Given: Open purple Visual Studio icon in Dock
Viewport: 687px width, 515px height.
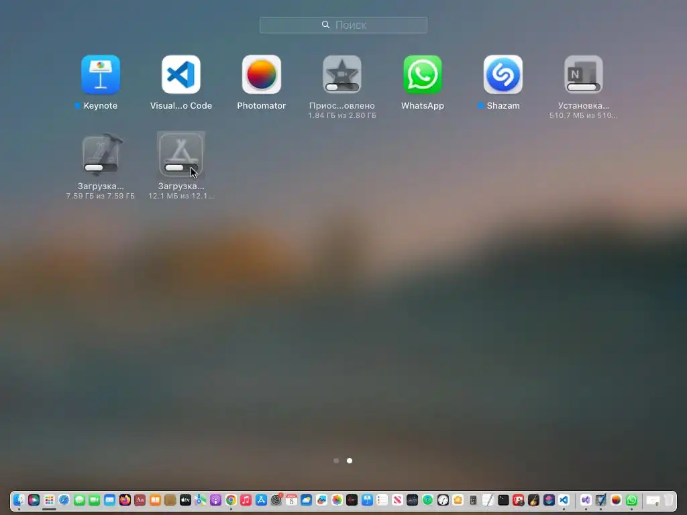Looking at the screenshot, I should point(586,500).
